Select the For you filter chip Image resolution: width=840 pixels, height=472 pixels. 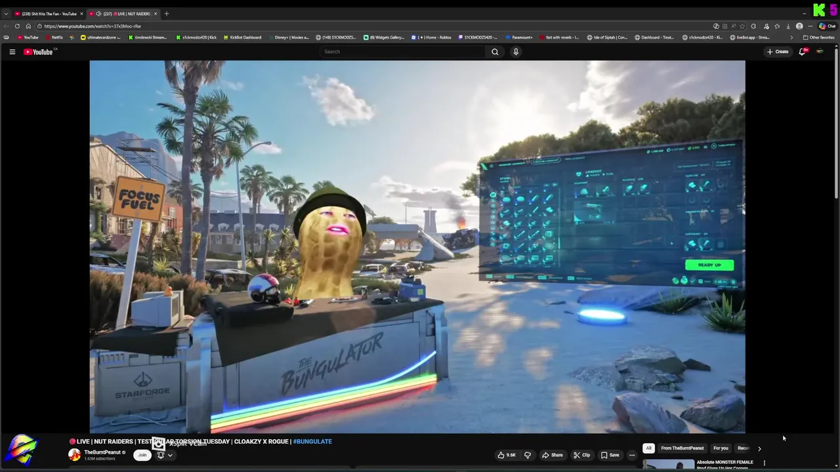[x=721, y=448]
